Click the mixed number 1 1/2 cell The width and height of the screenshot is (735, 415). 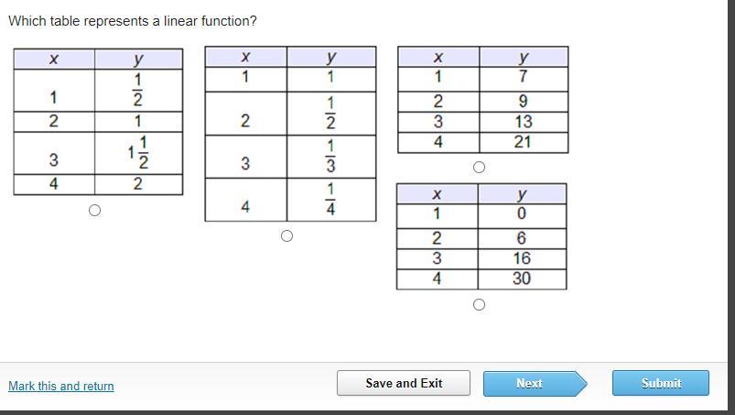click(138, 153)
